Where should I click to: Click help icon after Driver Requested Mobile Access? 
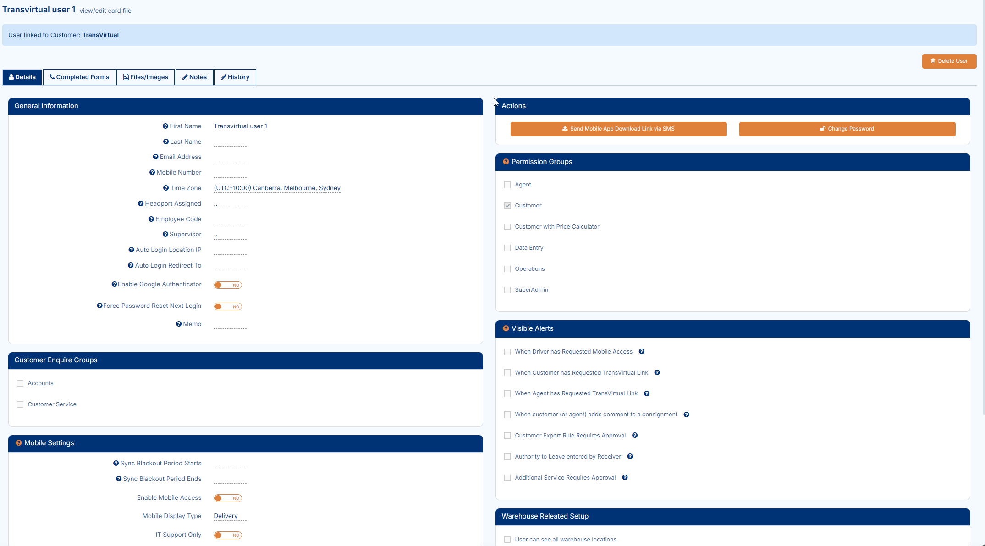tap(642, 351)
